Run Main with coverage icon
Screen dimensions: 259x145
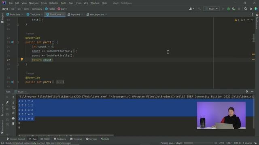click(x=234, y=9)
